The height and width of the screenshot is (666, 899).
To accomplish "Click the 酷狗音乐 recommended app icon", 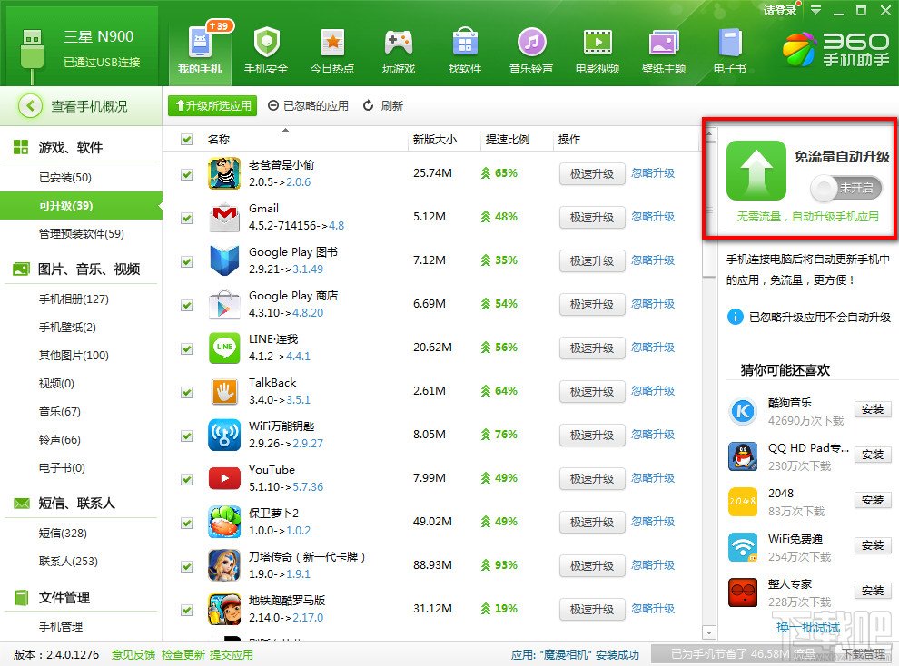I will 743,411.
